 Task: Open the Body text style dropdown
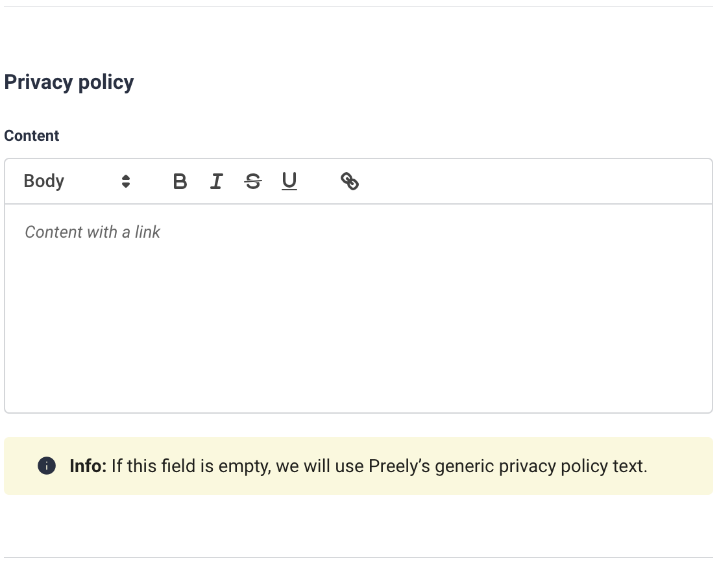[x=77, y=181]
